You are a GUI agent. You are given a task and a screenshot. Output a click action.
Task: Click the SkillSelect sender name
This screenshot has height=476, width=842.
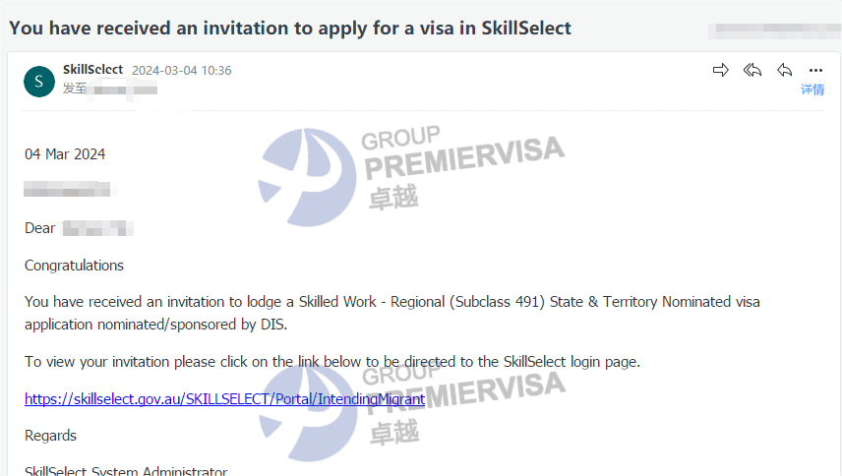[x=92, y=70]
